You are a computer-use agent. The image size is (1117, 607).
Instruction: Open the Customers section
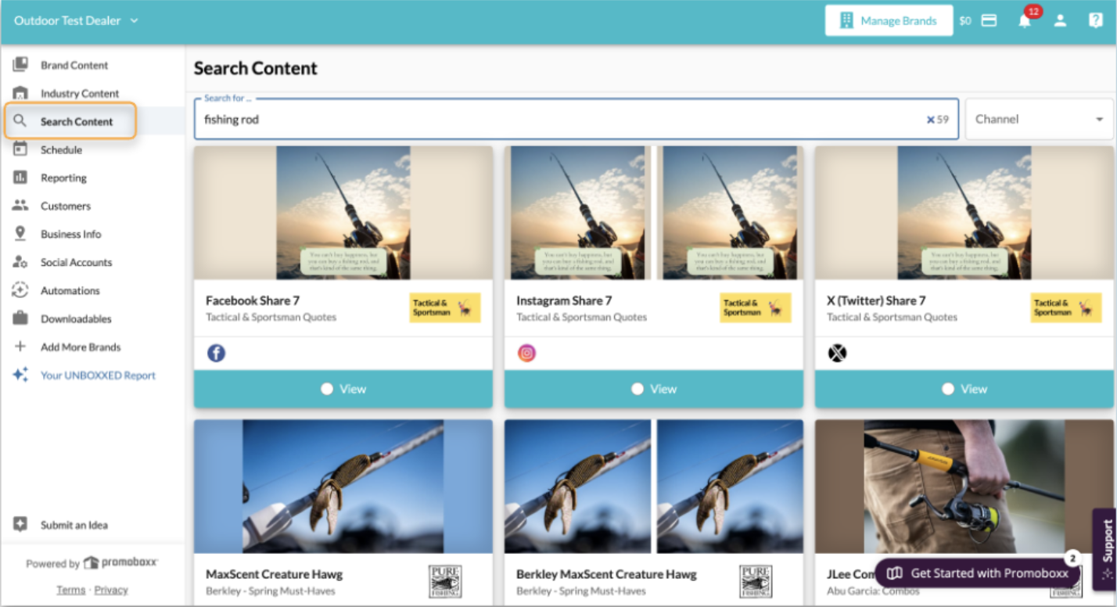click(x=66, y=206)
